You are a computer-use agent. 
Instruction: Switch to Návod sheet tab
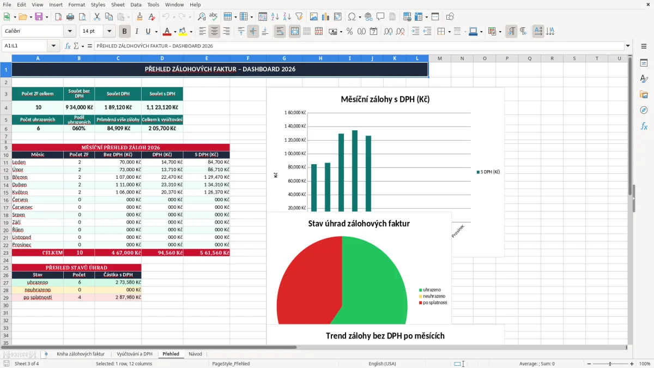tap(195, 354)
